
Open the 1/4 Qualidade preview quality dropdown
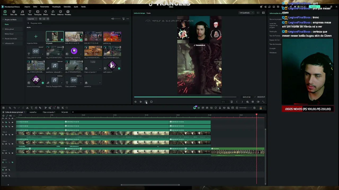[246, 13]
